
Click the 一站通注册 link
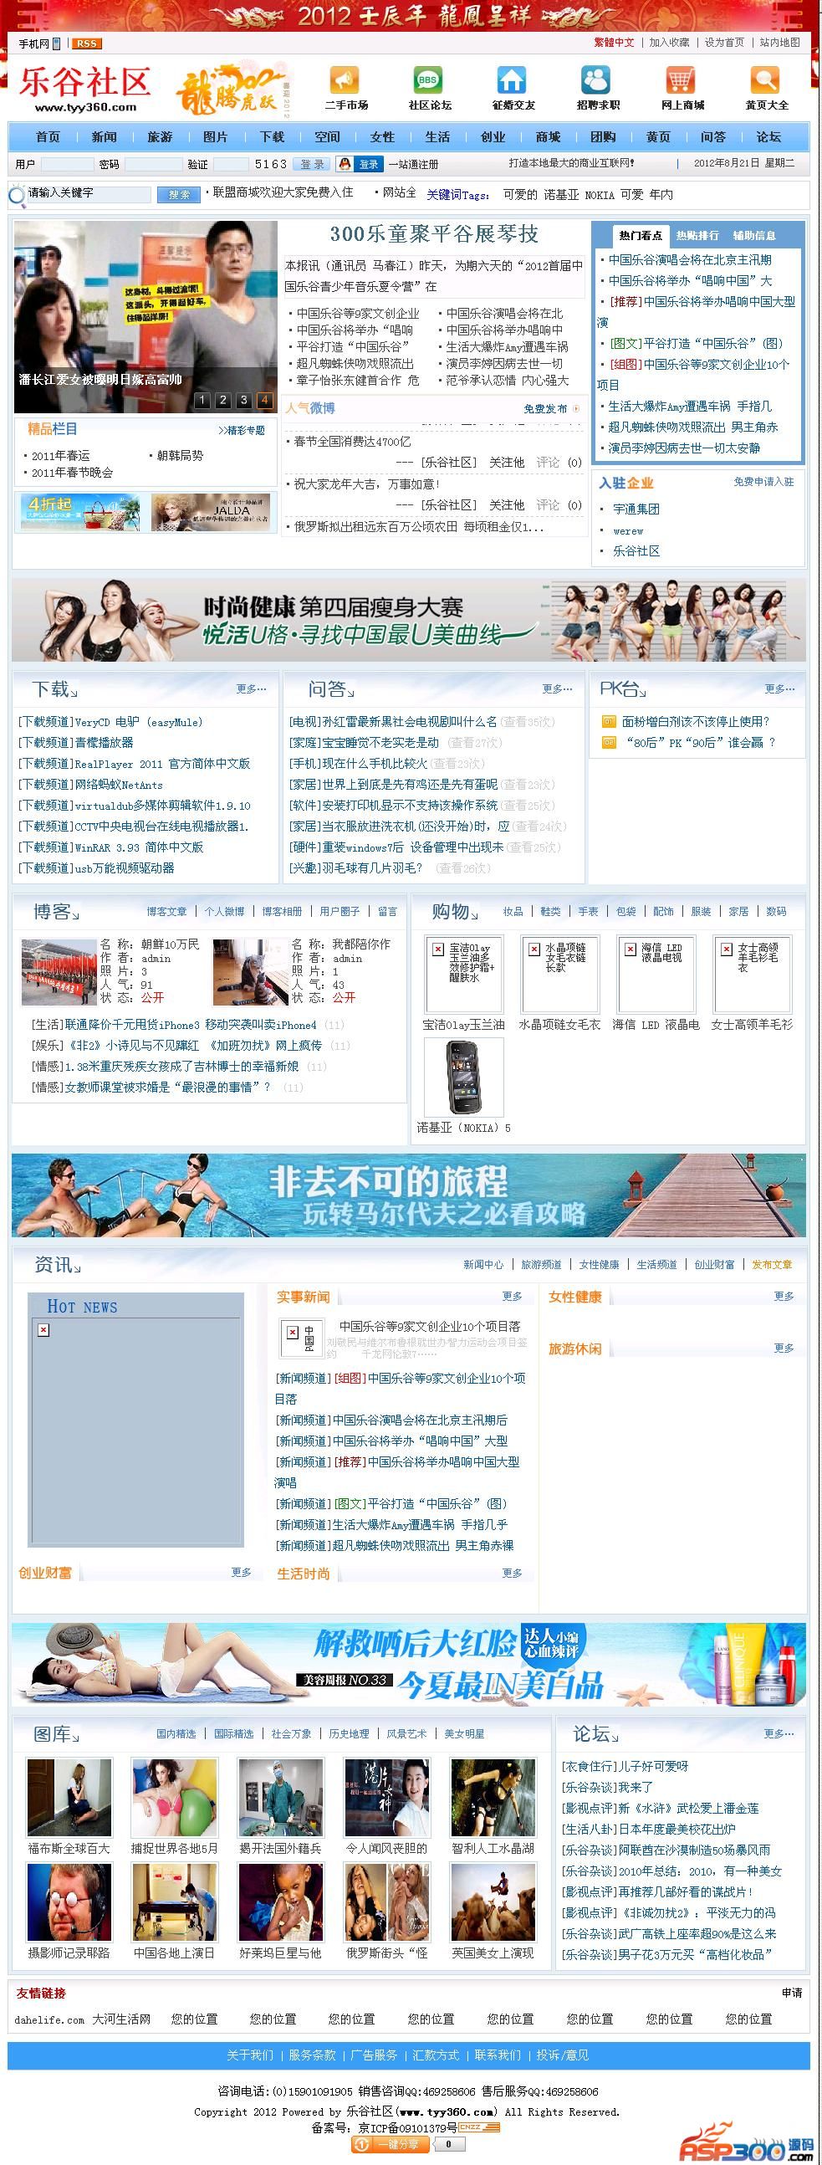pos(413,165)
